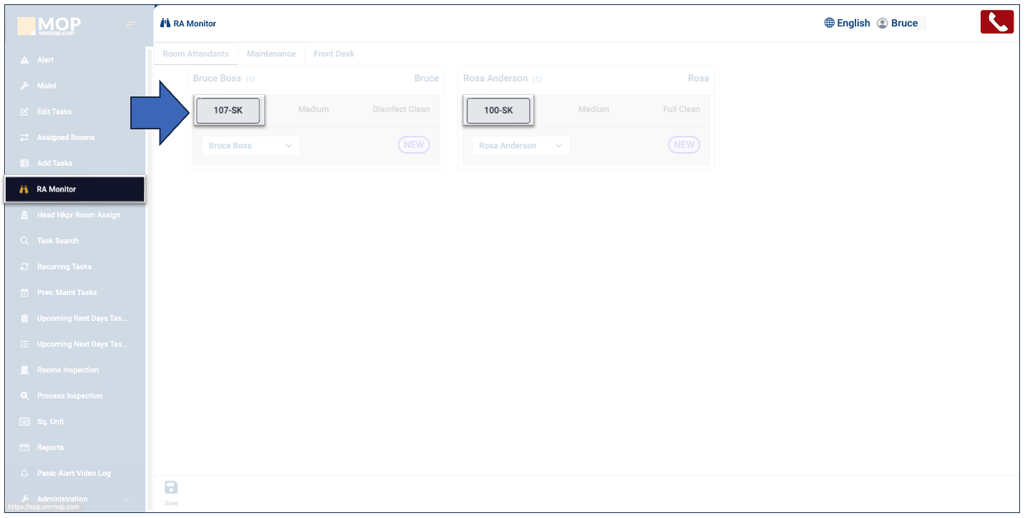1025x518 pixels.
Task: Open the Rosa Anderson assignee dropdown
Action: tap(520, 146)
